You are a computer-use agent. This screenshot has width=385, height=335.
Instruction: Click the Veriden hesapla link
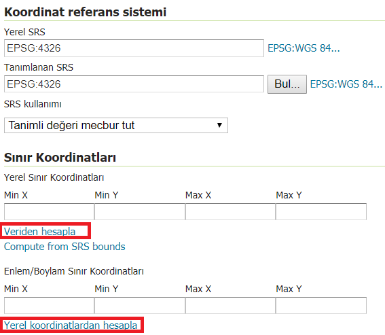coord(40,232)
